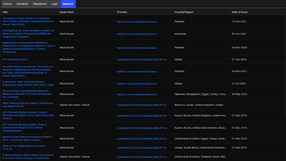Open Islamic Finance Development Report 2015 link

click(25, 127)
